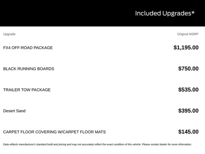Click the $145.00 price value
Screen dimensions: 205x154
point(188,132)
